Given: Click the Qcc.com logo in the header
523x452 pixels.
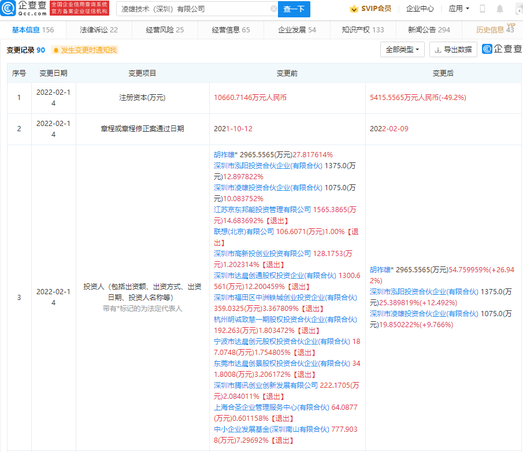Looking at the screenshot, I should point(24,9).
